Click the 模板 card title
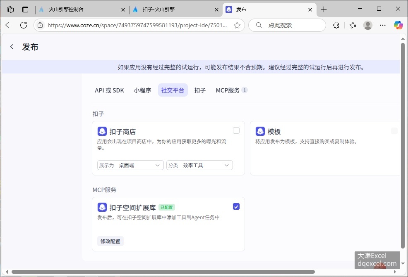 coord(274,132)
